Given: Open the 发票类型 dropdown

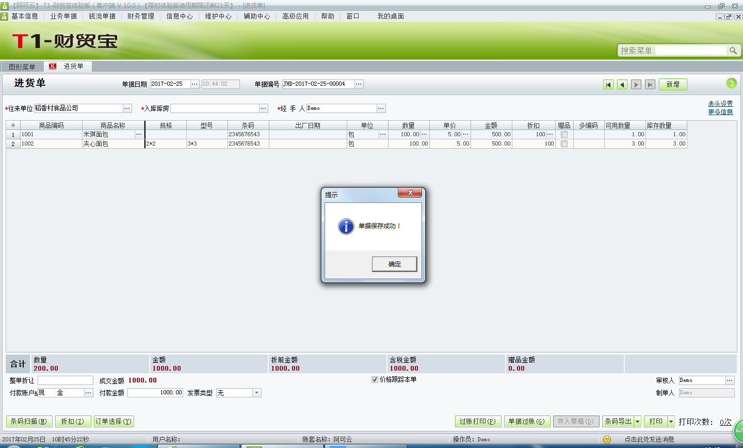Looking at the screenshot, I should [x=256, y=392].
